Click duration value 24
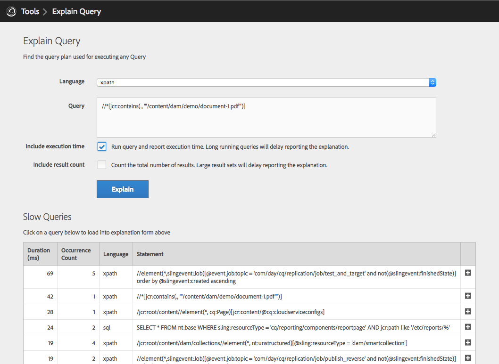 pyautogui.click(x=50, y=328)
